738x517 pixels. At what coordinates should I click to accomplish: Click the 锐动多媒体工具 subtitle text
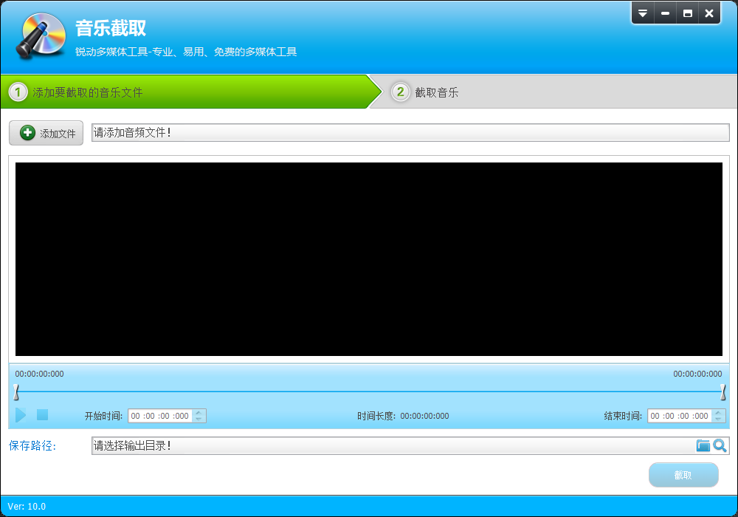point(186,52)
